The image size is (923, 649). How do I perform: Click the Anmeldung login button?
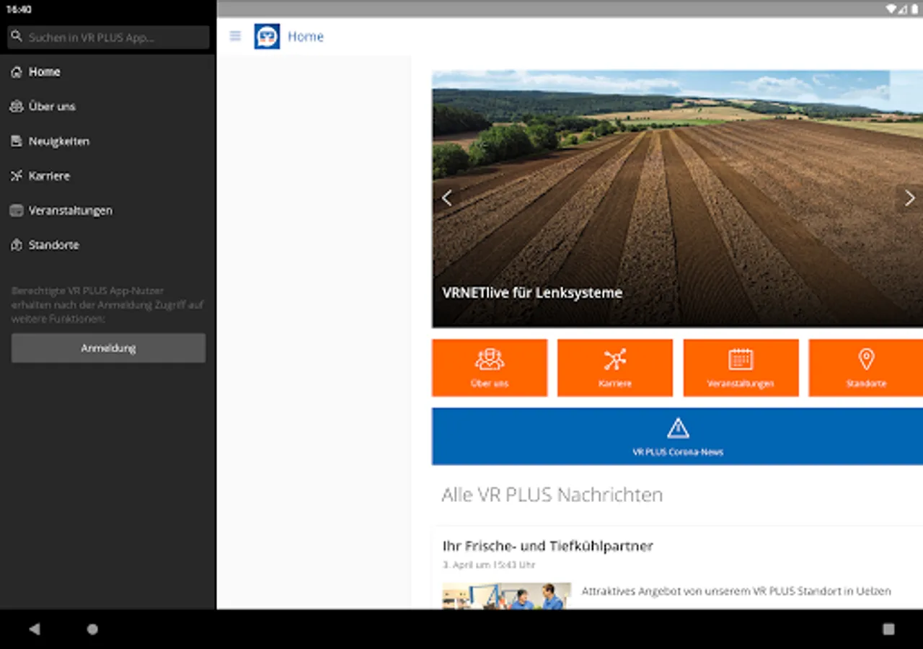(108, 348)
